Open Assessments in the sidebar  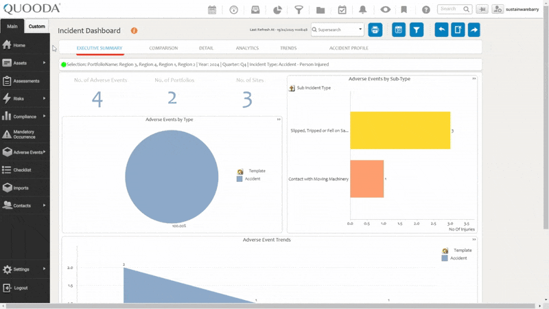point(25,81)
